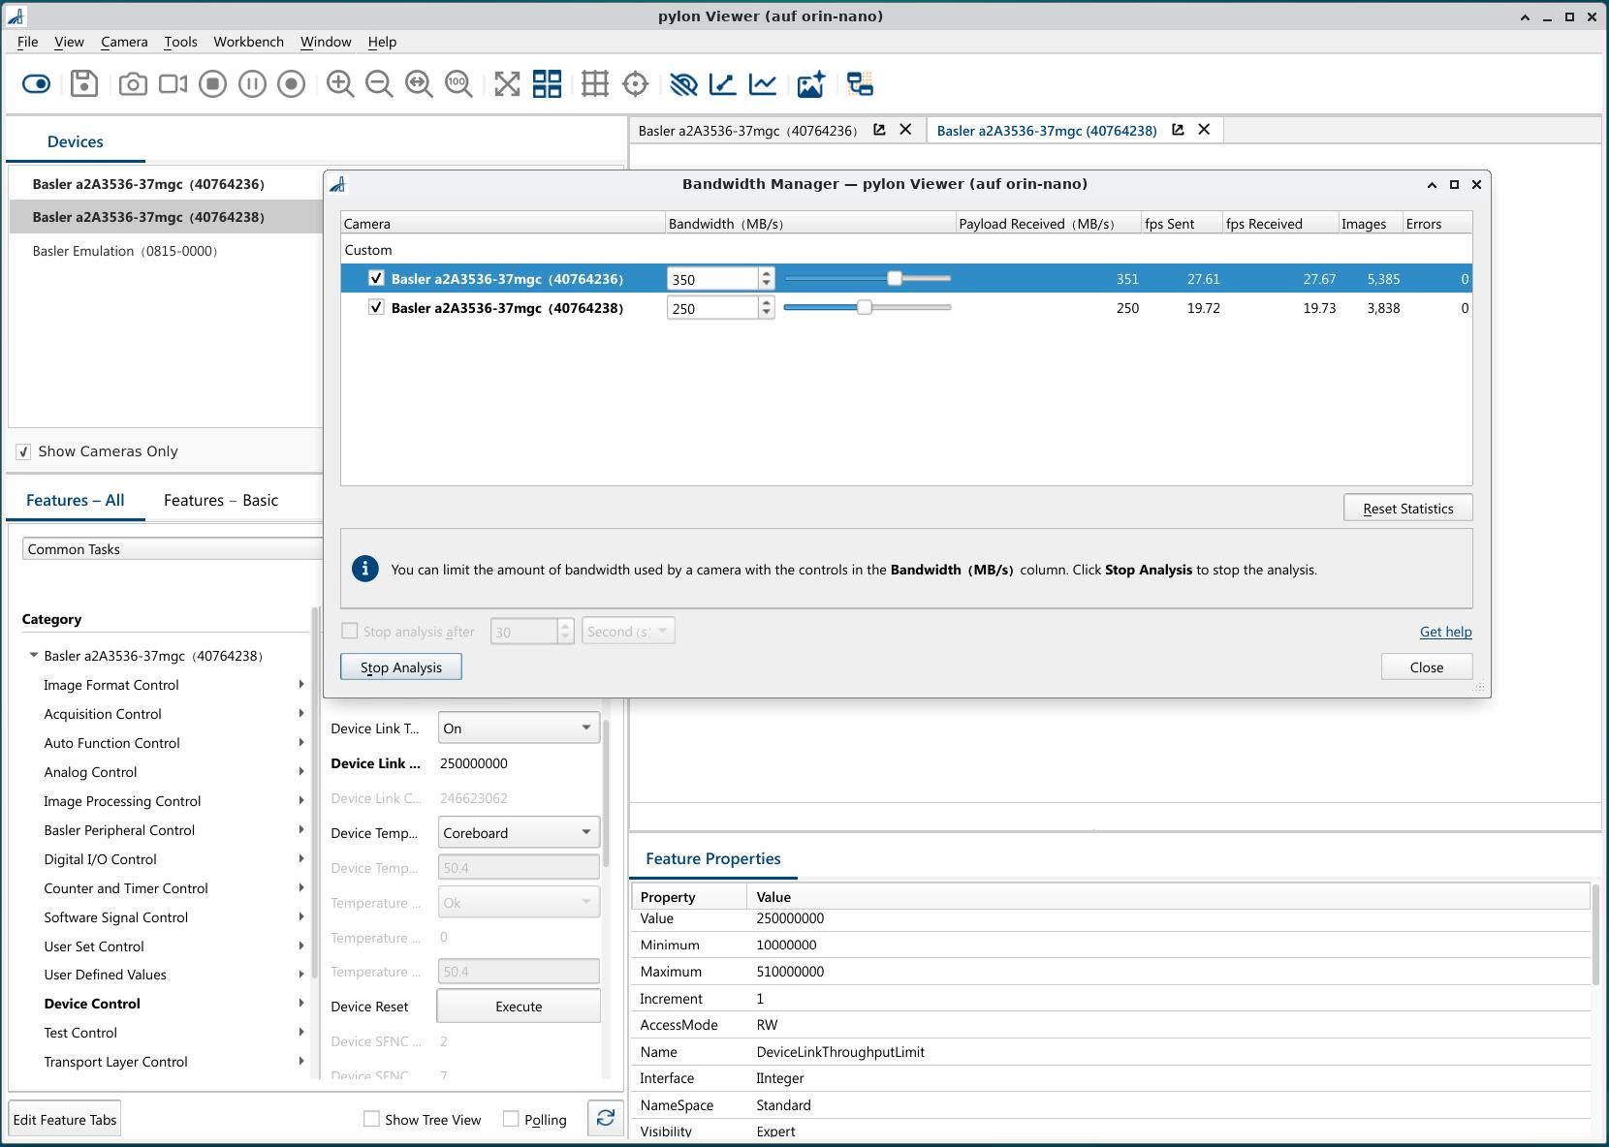Click the Get help link
This screenshot has height=1147, width=1609.
tap(1445, 631)
